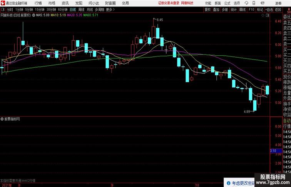Open the 财富圈 menu

point(110,3)
